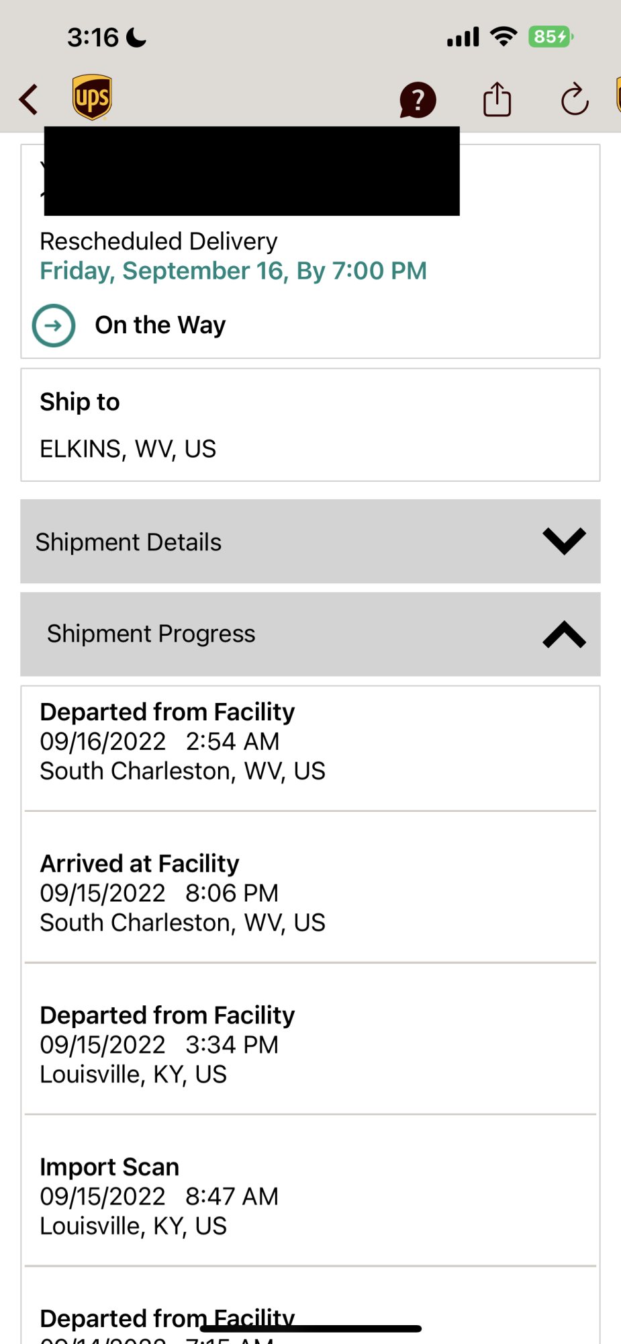Tap the 3:16 clock in status bar
The image size is (621, 1344).
[x=93, y=38]
